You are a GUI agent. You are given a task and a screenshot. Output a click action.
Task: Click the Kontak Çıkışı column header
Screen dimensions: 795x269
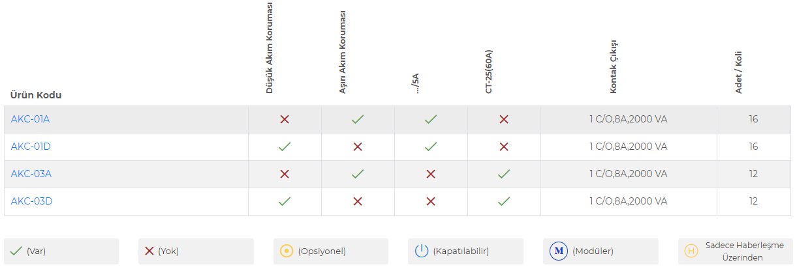coord(614,67)
